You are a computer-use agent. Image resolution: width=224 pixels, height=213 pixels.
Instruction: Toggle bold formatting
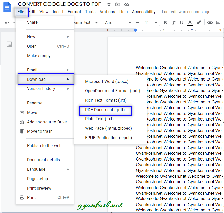pos(165,23)
